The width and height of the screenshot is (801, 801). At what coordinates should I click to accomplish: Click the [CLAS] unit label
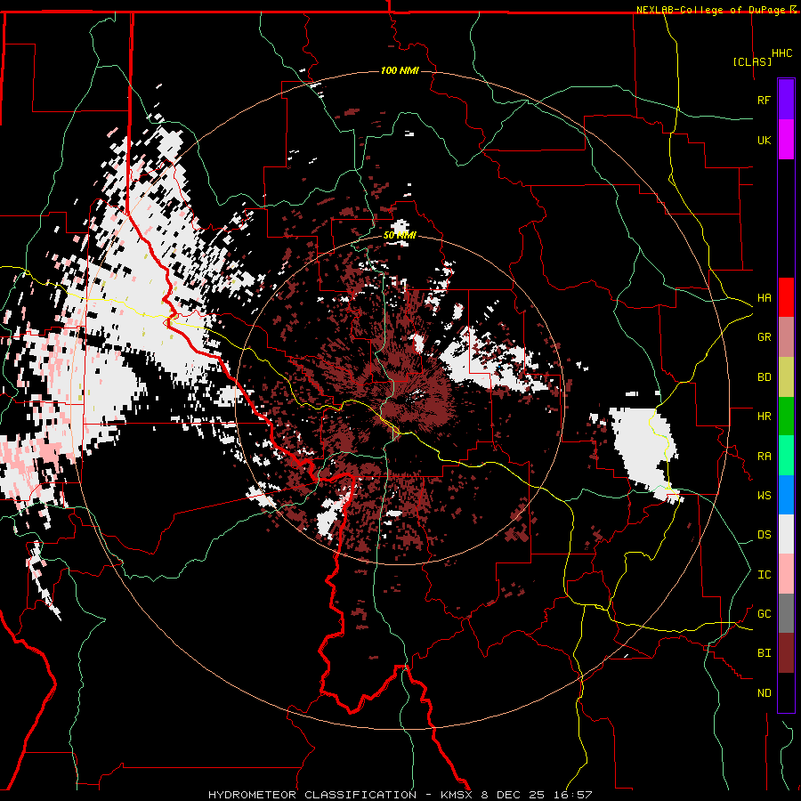pyautogui.click(x=752, y=61)
